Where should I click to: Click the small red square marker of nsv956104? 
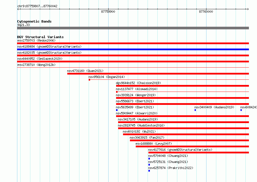point(89,80)
